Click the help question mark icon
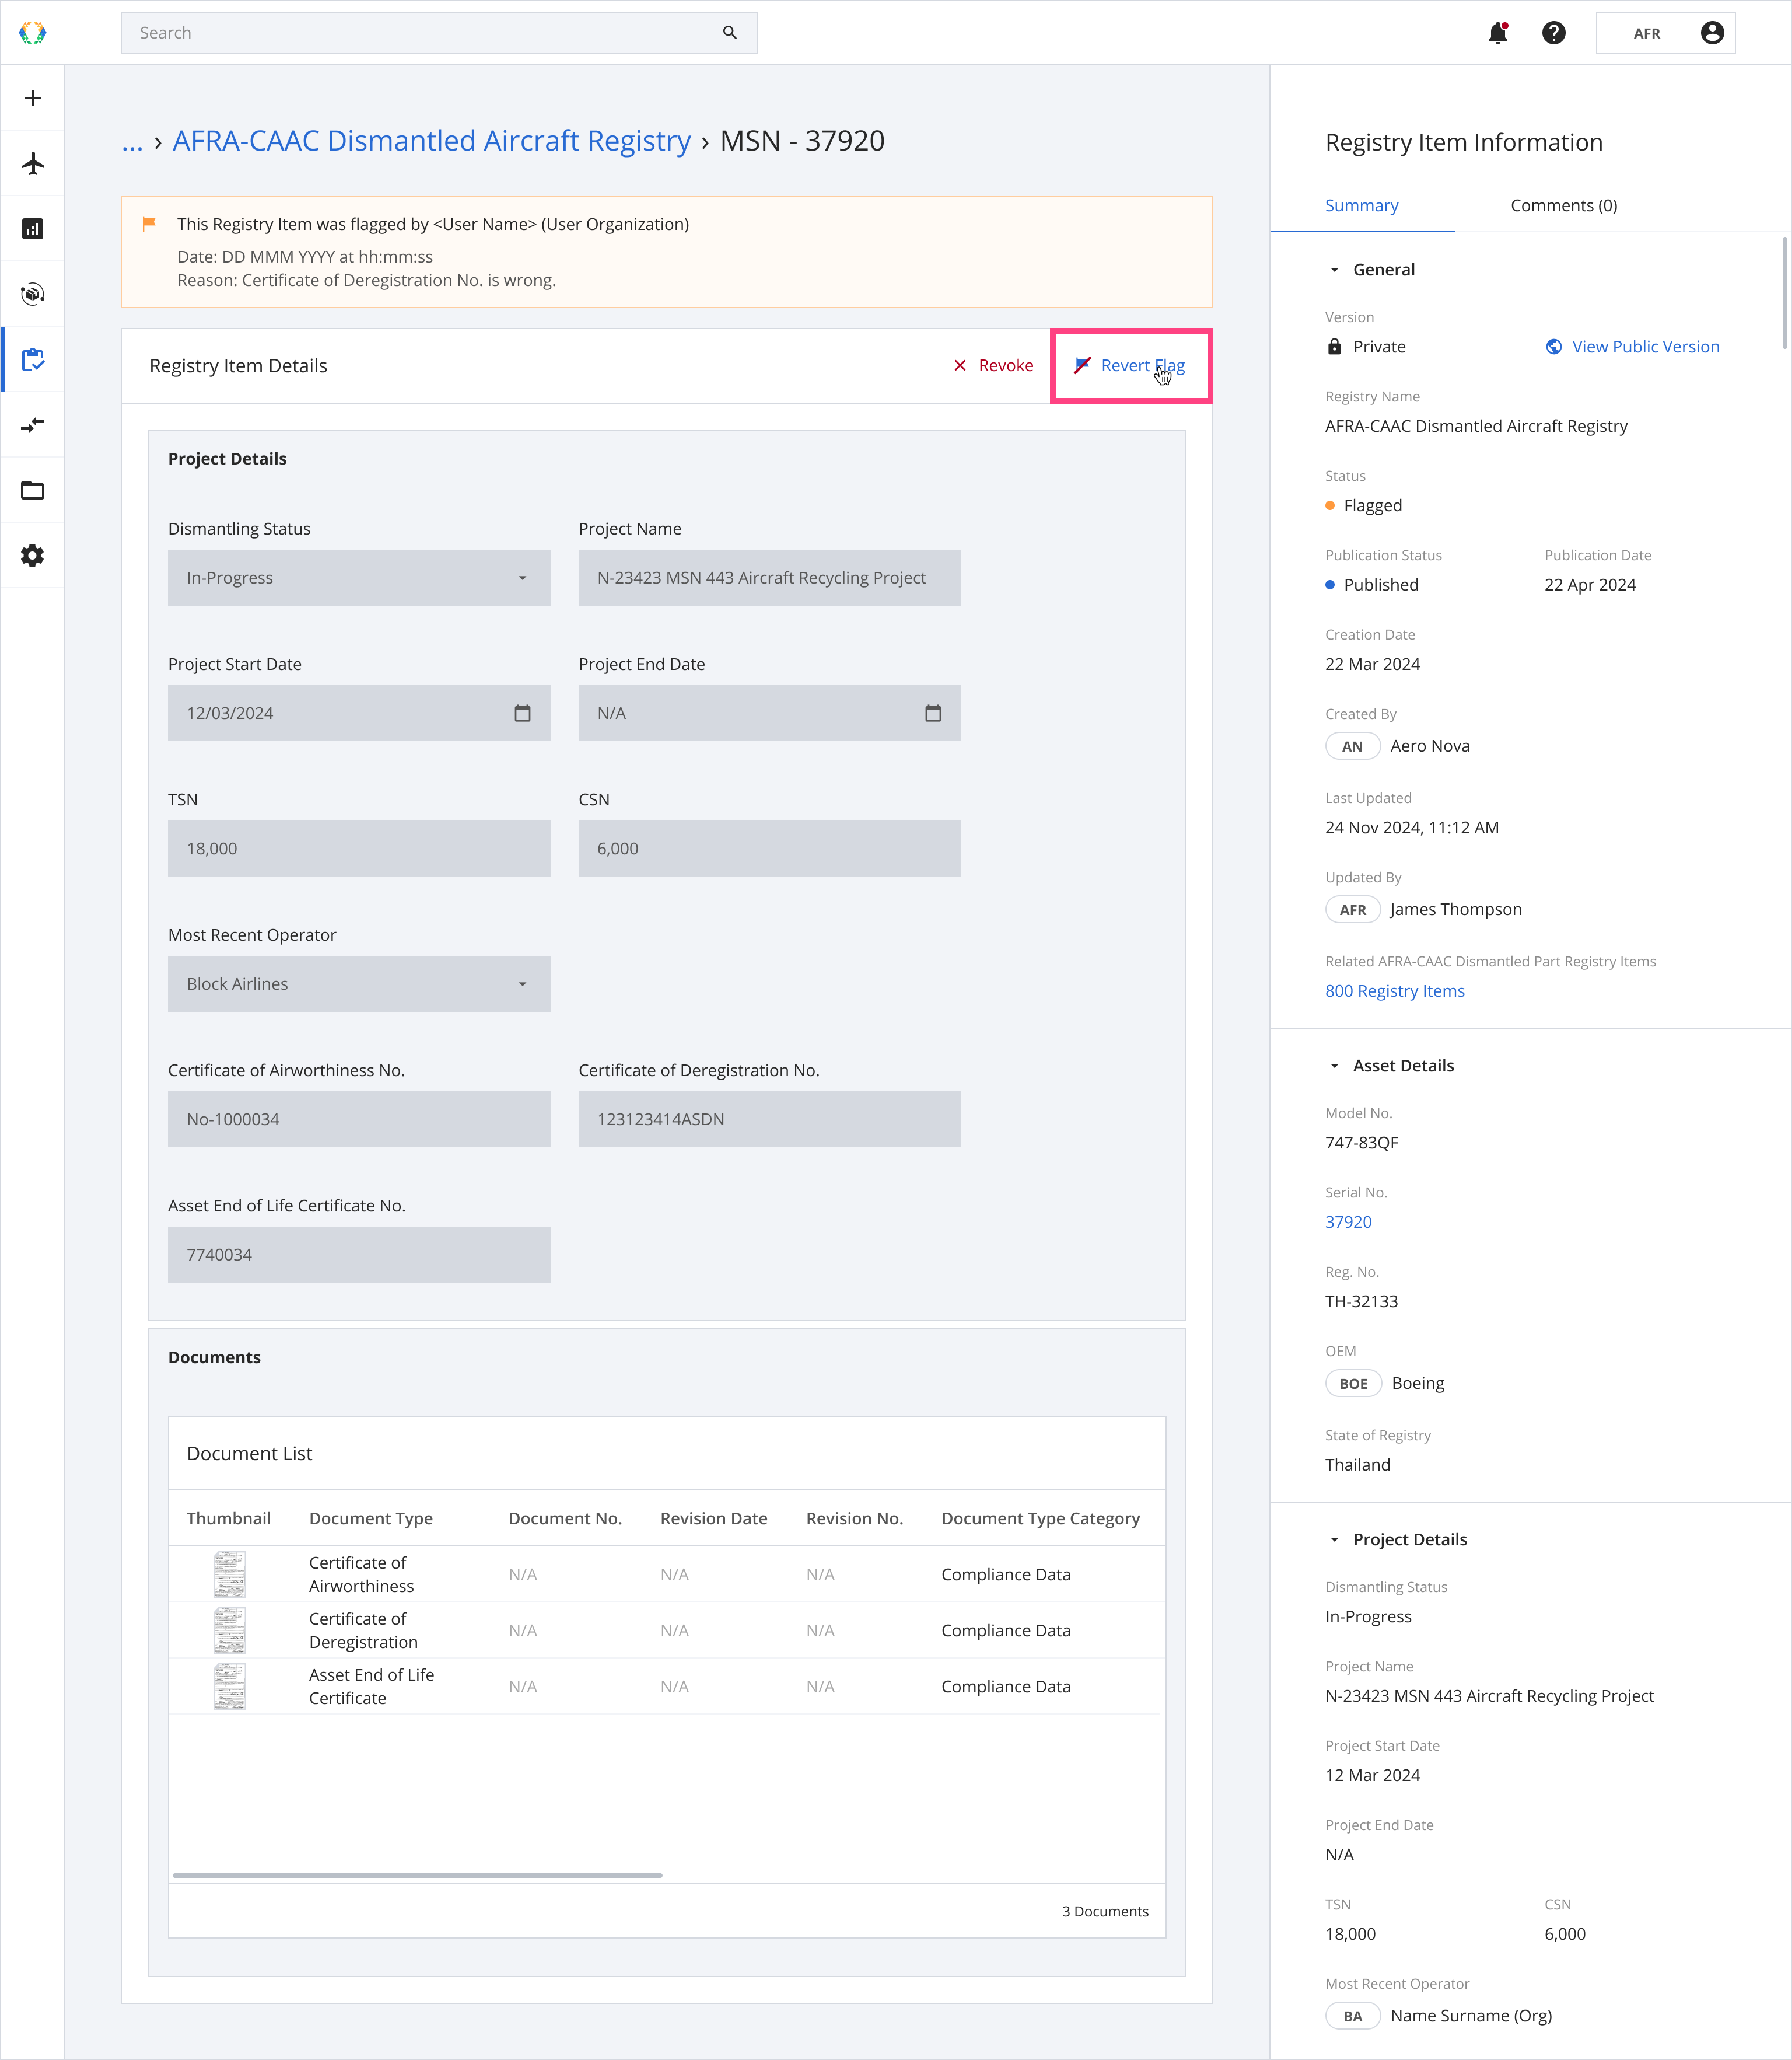1792x2060 pixels. 1553,33
